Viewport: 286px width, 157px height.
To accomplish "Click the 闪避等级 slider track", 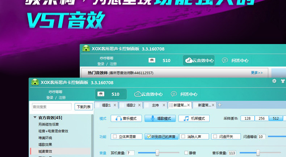I will pyautogui.click(x=277, y=136).
